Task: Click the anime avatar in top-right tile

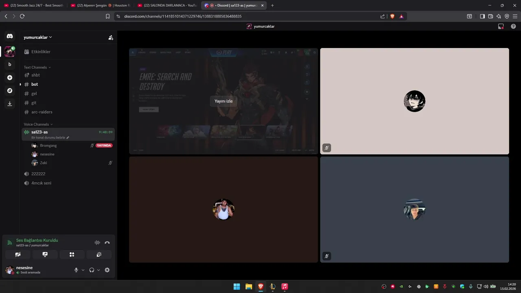Action: click(x=414, y=101)
